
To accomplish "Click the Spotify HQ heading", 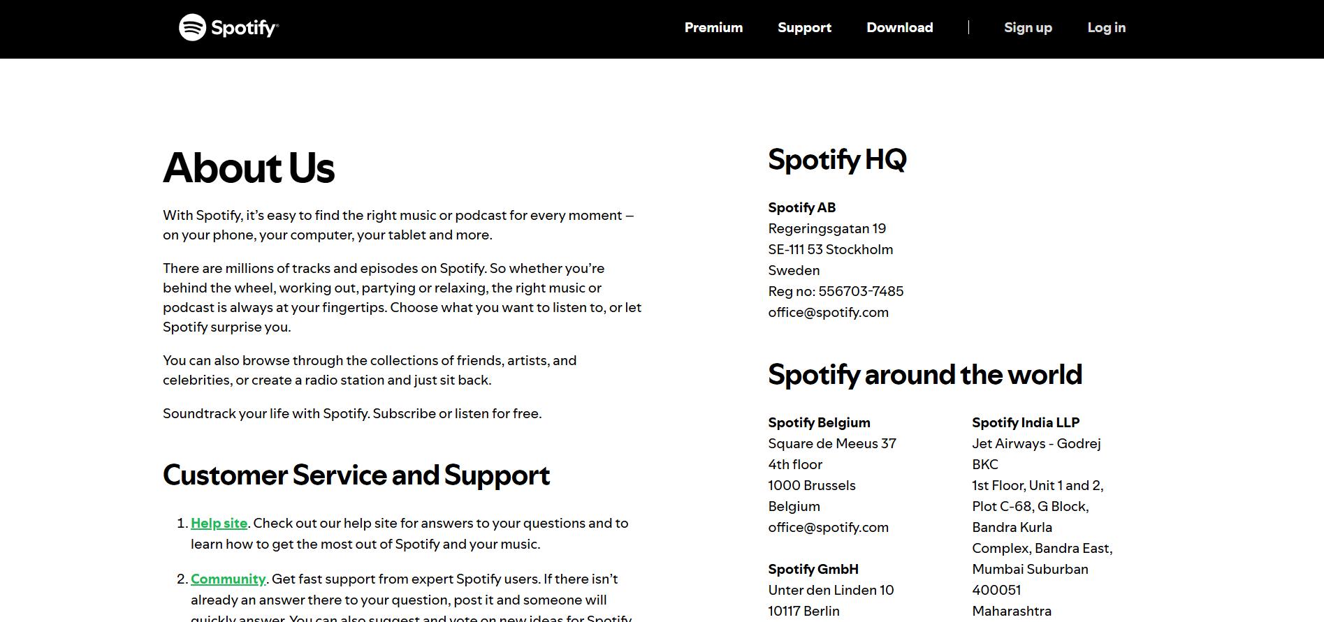I will click(x=837, y=160).
